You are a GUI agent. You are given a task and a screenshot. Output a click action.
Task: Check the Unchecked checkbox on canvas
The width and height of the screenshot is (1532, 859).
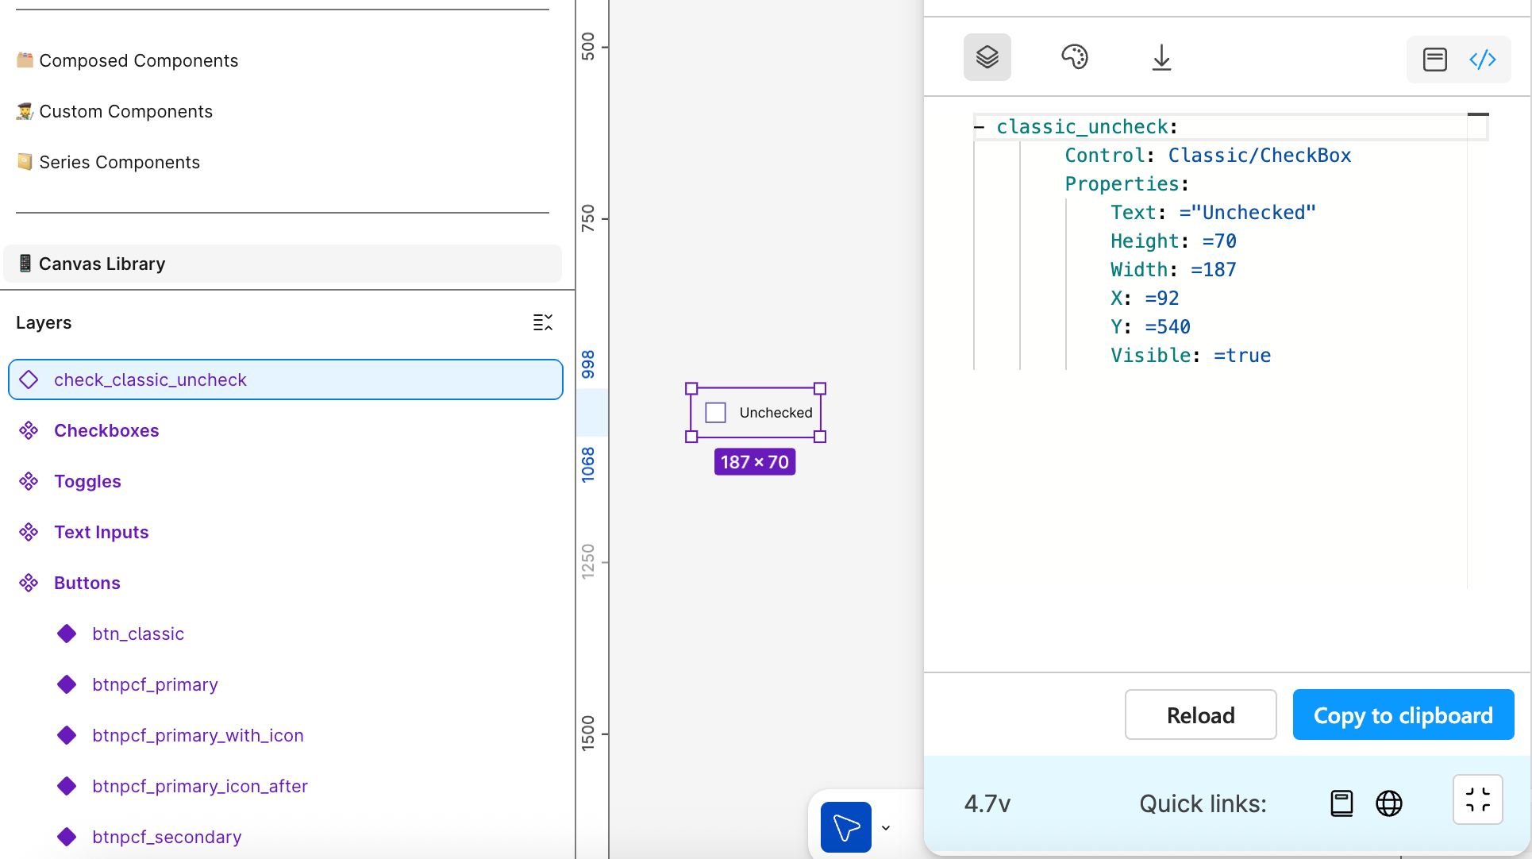715,413
